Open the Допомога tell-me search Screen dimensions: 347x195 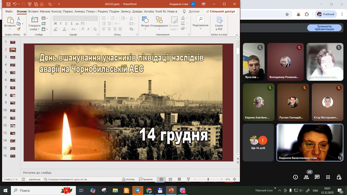(x=191, y=11)
